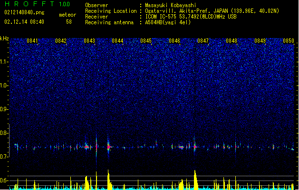
Task: Click the 0841 time marker
Action: click(32, 41)
